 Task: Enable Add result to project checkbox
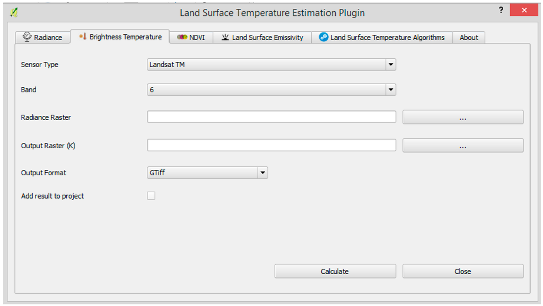pos(151,196)
